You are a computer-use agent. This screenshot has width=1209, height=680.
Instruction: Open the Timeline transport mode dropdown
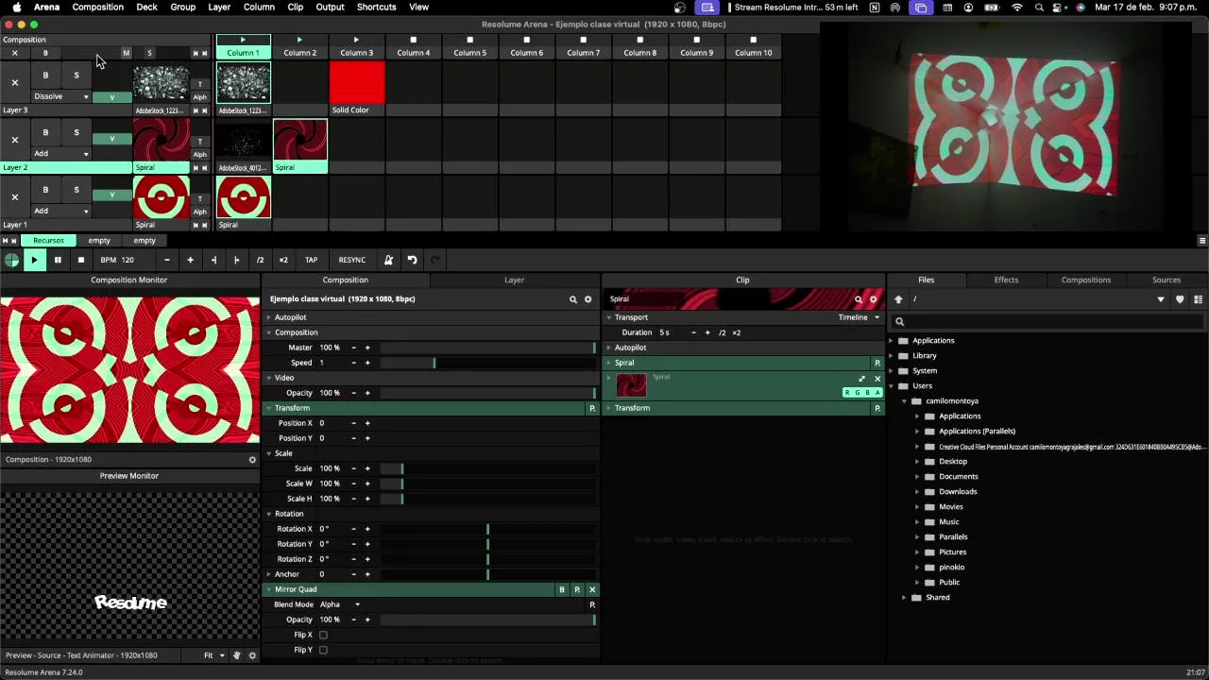pyautogui.click(x=859, y=317)
